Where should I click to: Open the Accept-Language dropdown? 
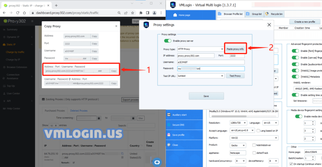[x=242, y=130]
